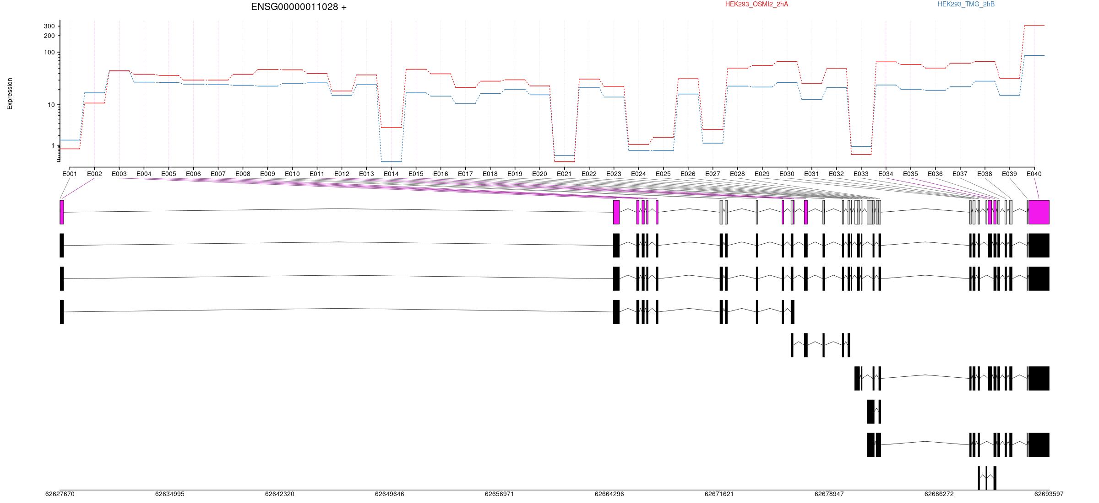The width and height of the screenshot is (1099, 503).
Task: Click exon label E012
Action: (342, 174)
